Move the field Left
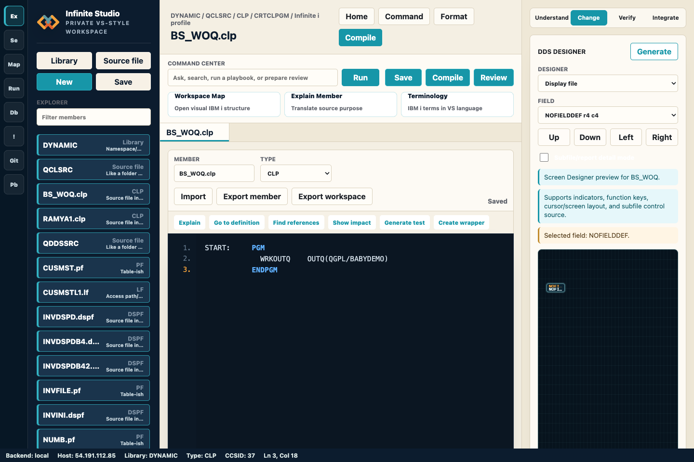Image resolution: width=694 pixels, height=462 pixels. pyautogui.click(x=626, y=137)
